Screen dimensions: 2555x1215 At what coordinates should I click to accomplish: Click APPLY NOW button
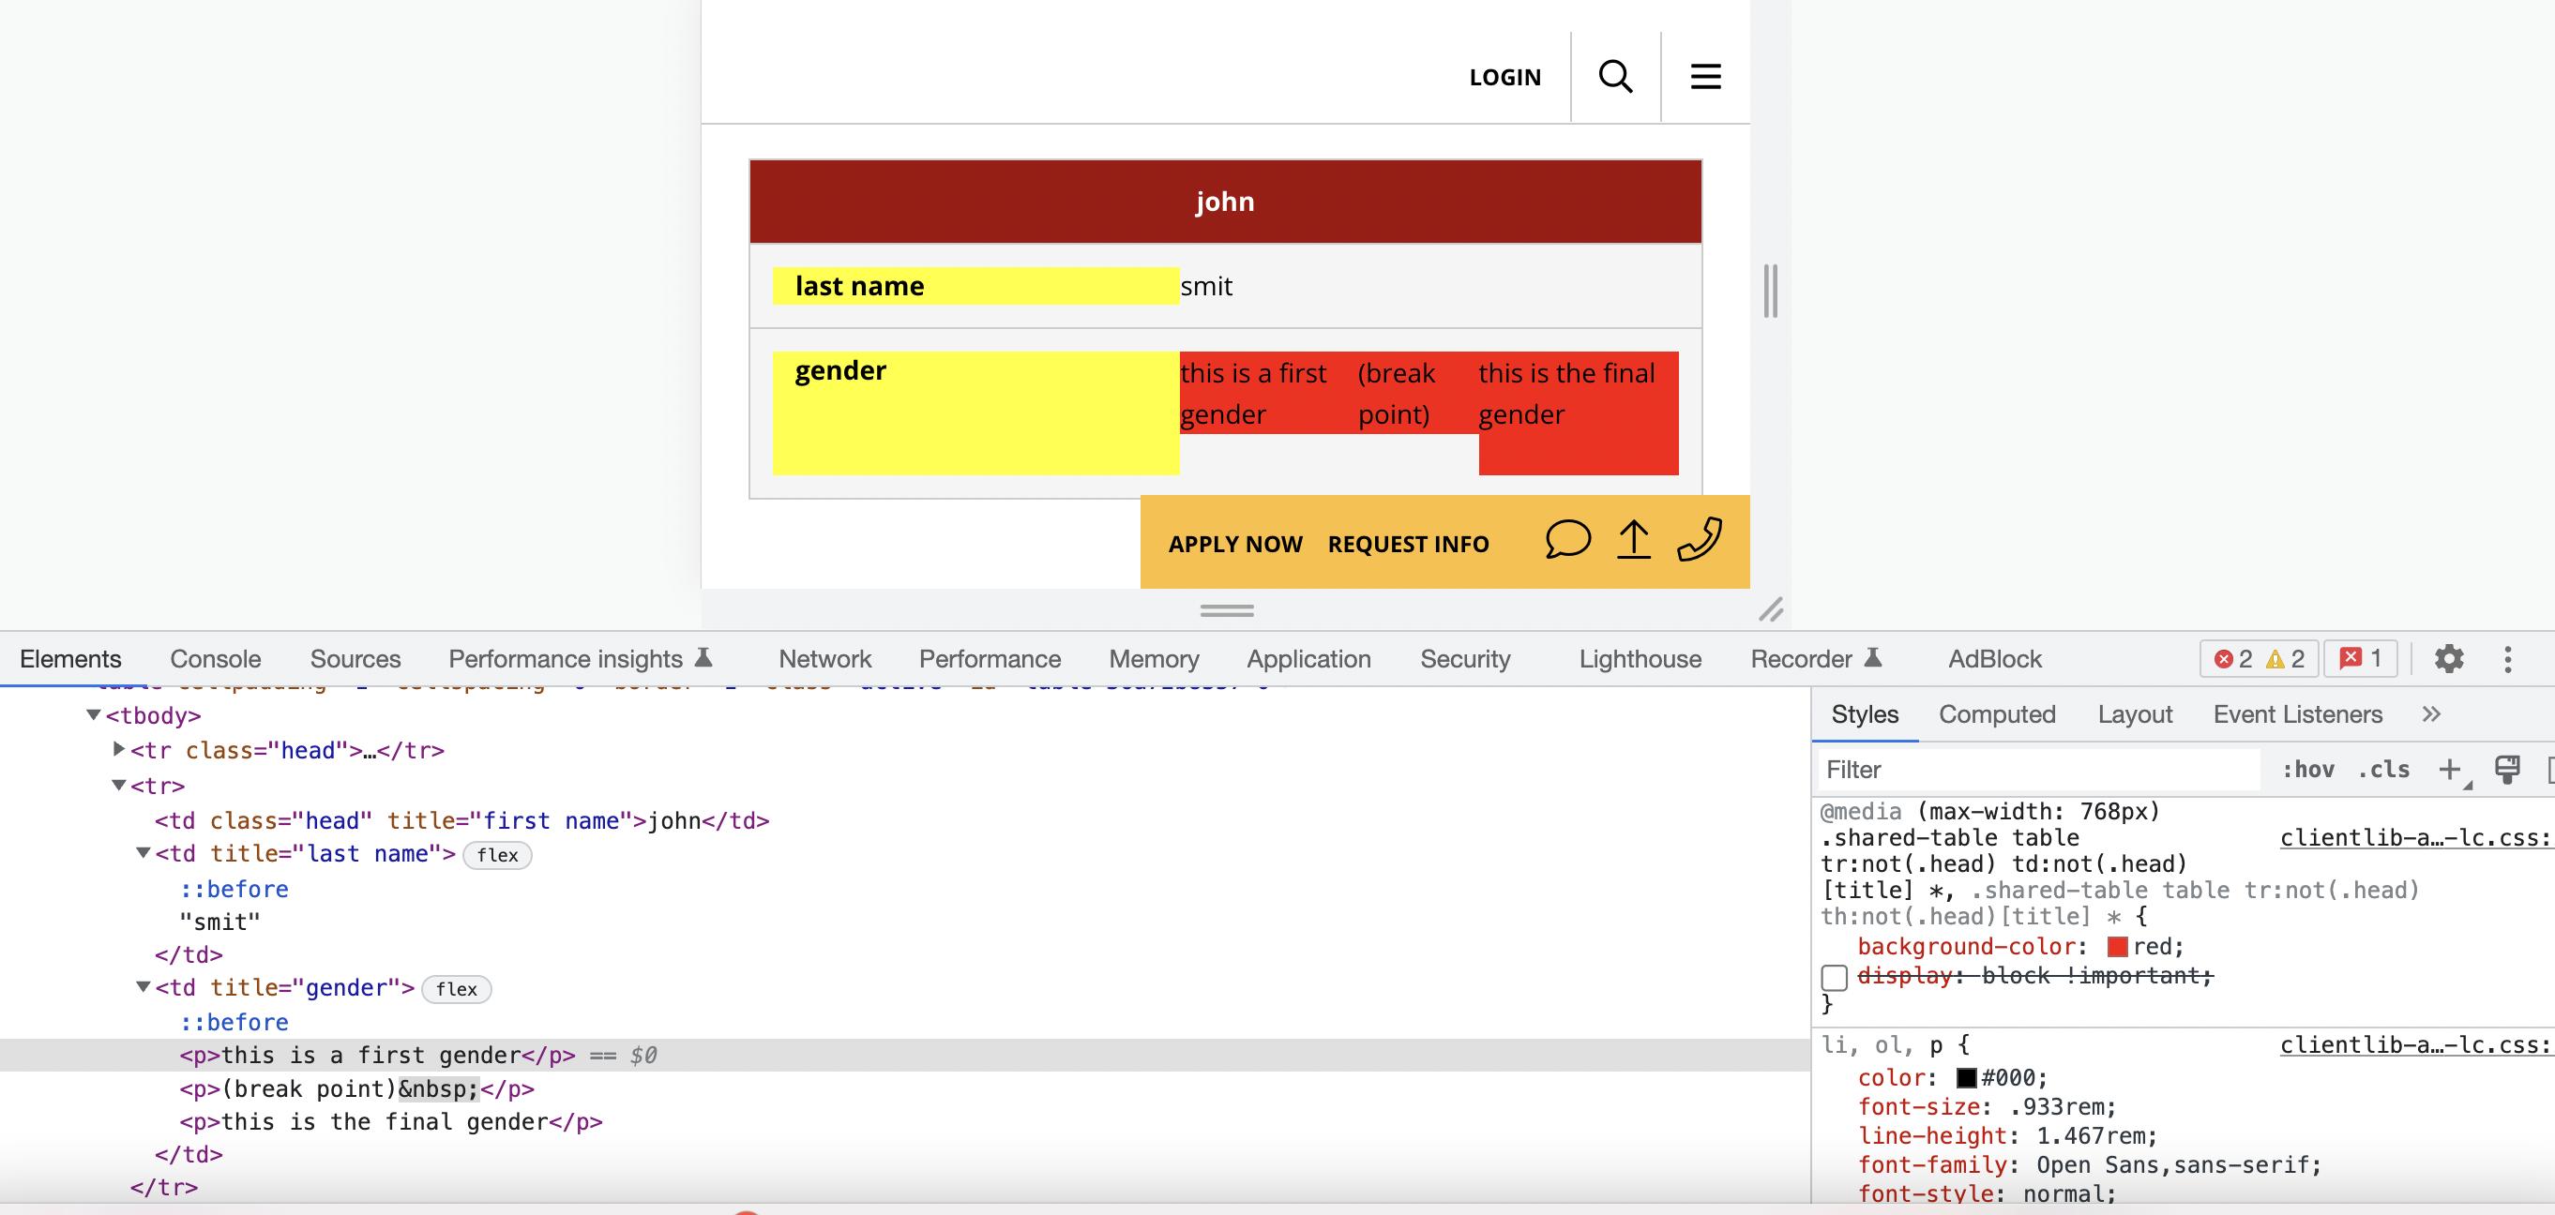pyautogui.click(x=1235, y=544)
